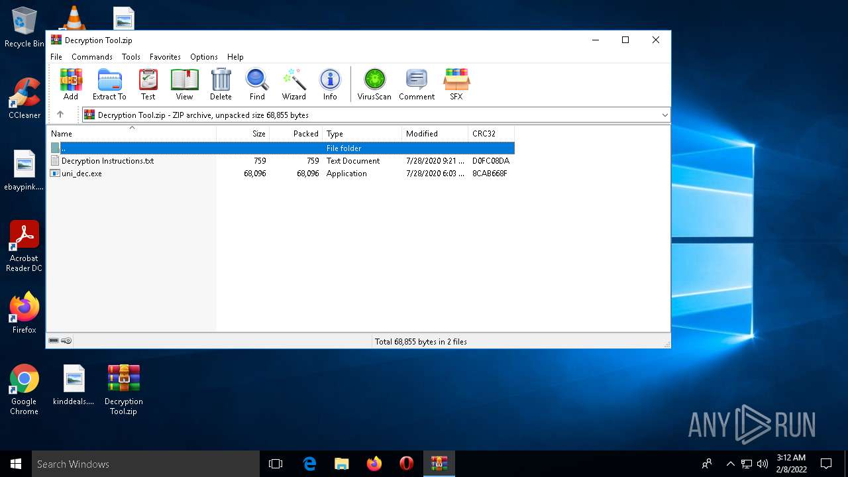Click the Extract To toolbar icon

[109, 84]
